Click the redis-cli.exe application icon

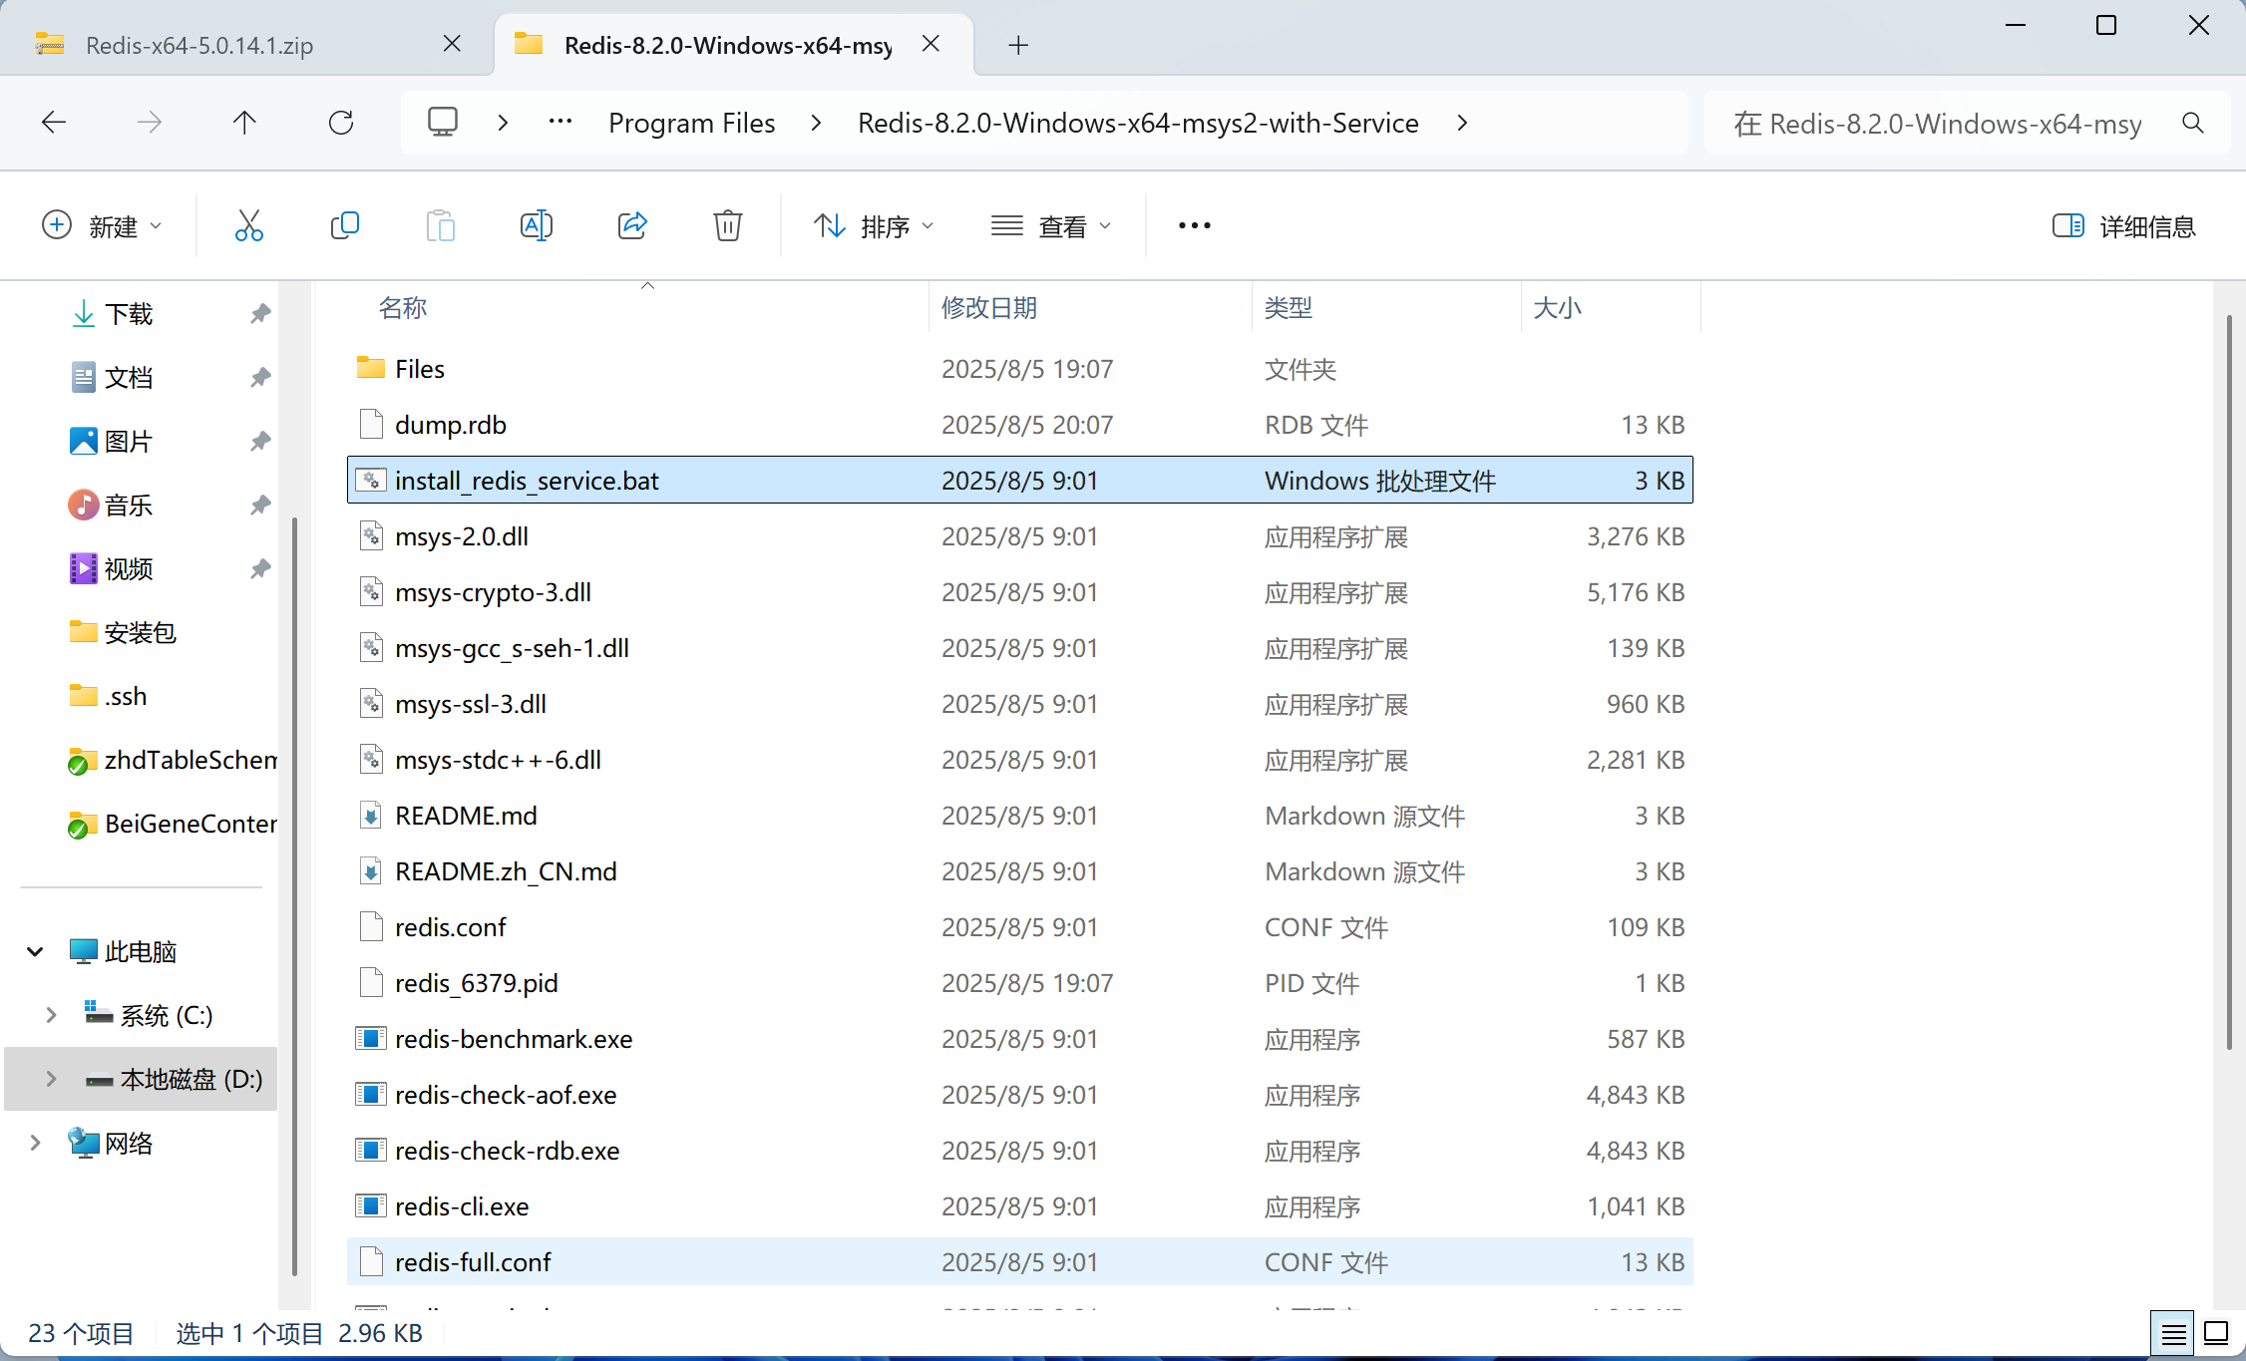(371, 1206)
